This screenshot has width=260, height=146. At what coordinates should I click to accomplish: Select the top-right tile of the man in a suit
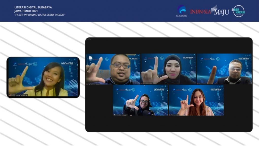coord(224,69)
